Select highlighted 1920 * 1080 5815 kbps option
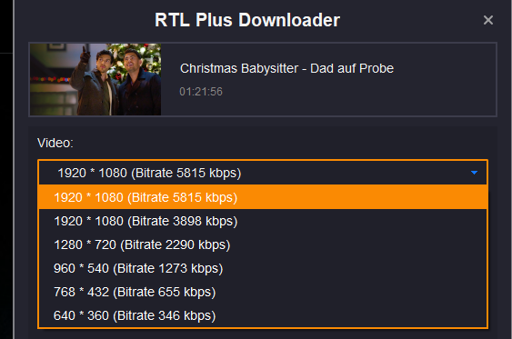Image resolution: width=512 pixels, height=339 pixels. tap(263, 197)
